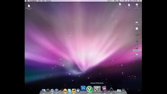Screen dimensions: 167x94
Task: Open TweetDeck yellow bird icon in Dock
Action: click(74, 91)
